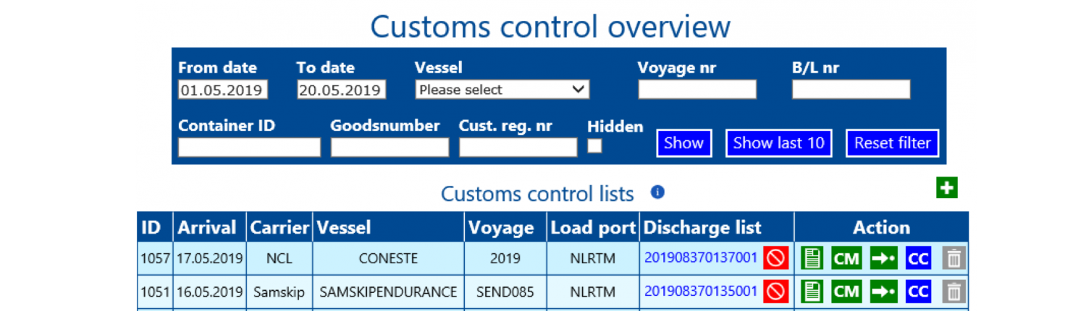Screen dimensions: 1086x311
Task: Open discharge list 201908370135001
Action: coord(701,292)
